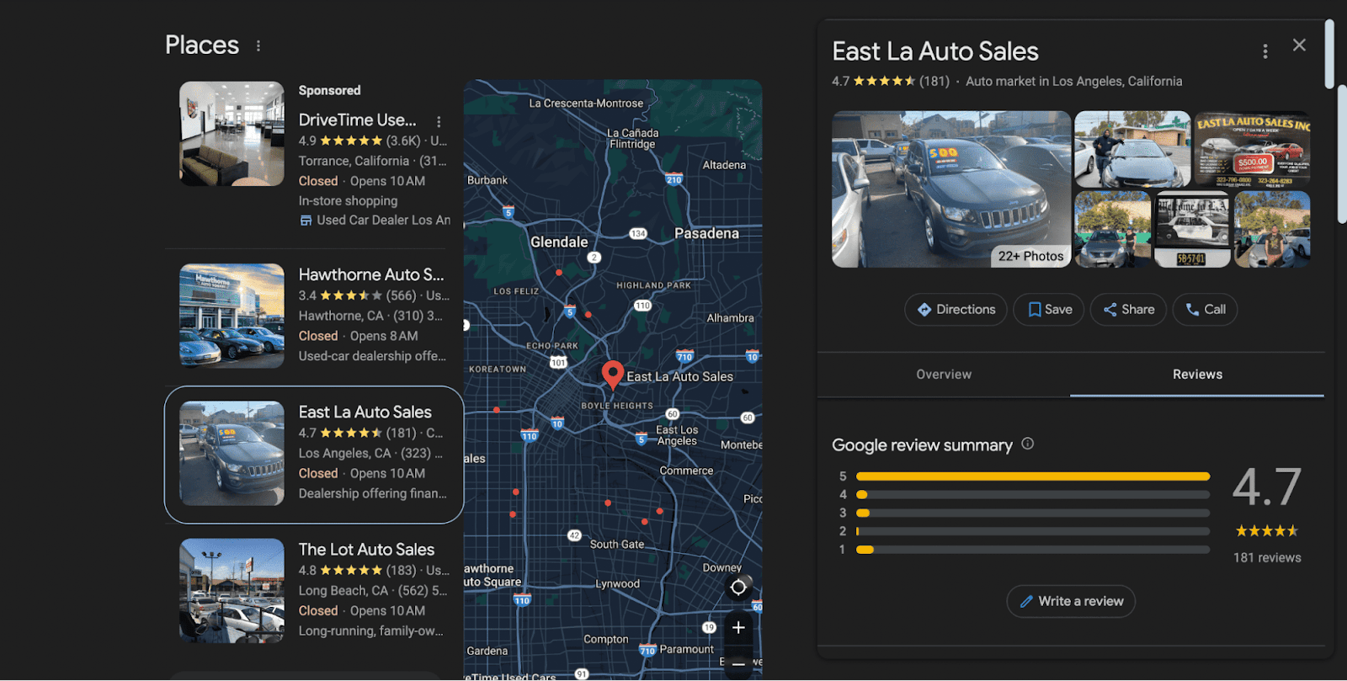Filter by 5-star rating bar
This screenshot has height=681, width=1347.
point(1033,476)
